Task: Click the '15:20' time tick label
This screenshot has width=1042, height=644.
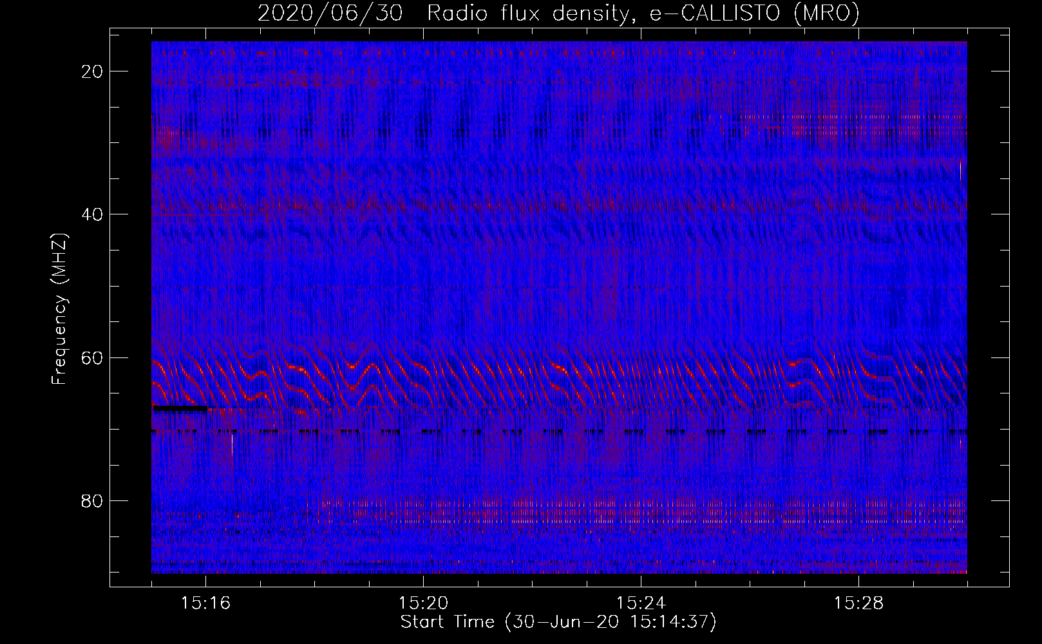Action: (424, 603)
